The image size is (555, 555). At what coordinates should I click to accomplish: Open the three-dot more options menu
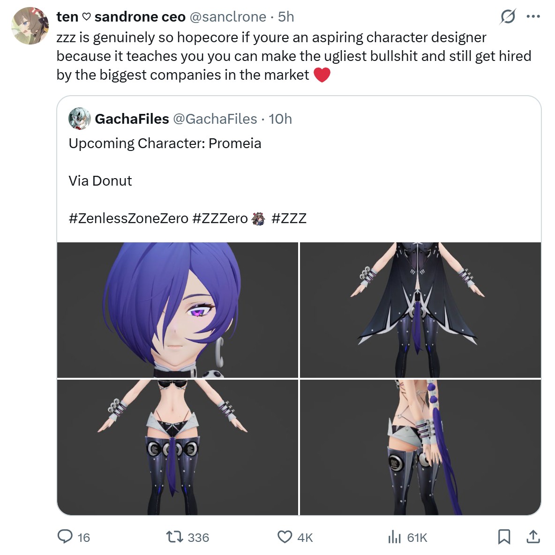533,16
